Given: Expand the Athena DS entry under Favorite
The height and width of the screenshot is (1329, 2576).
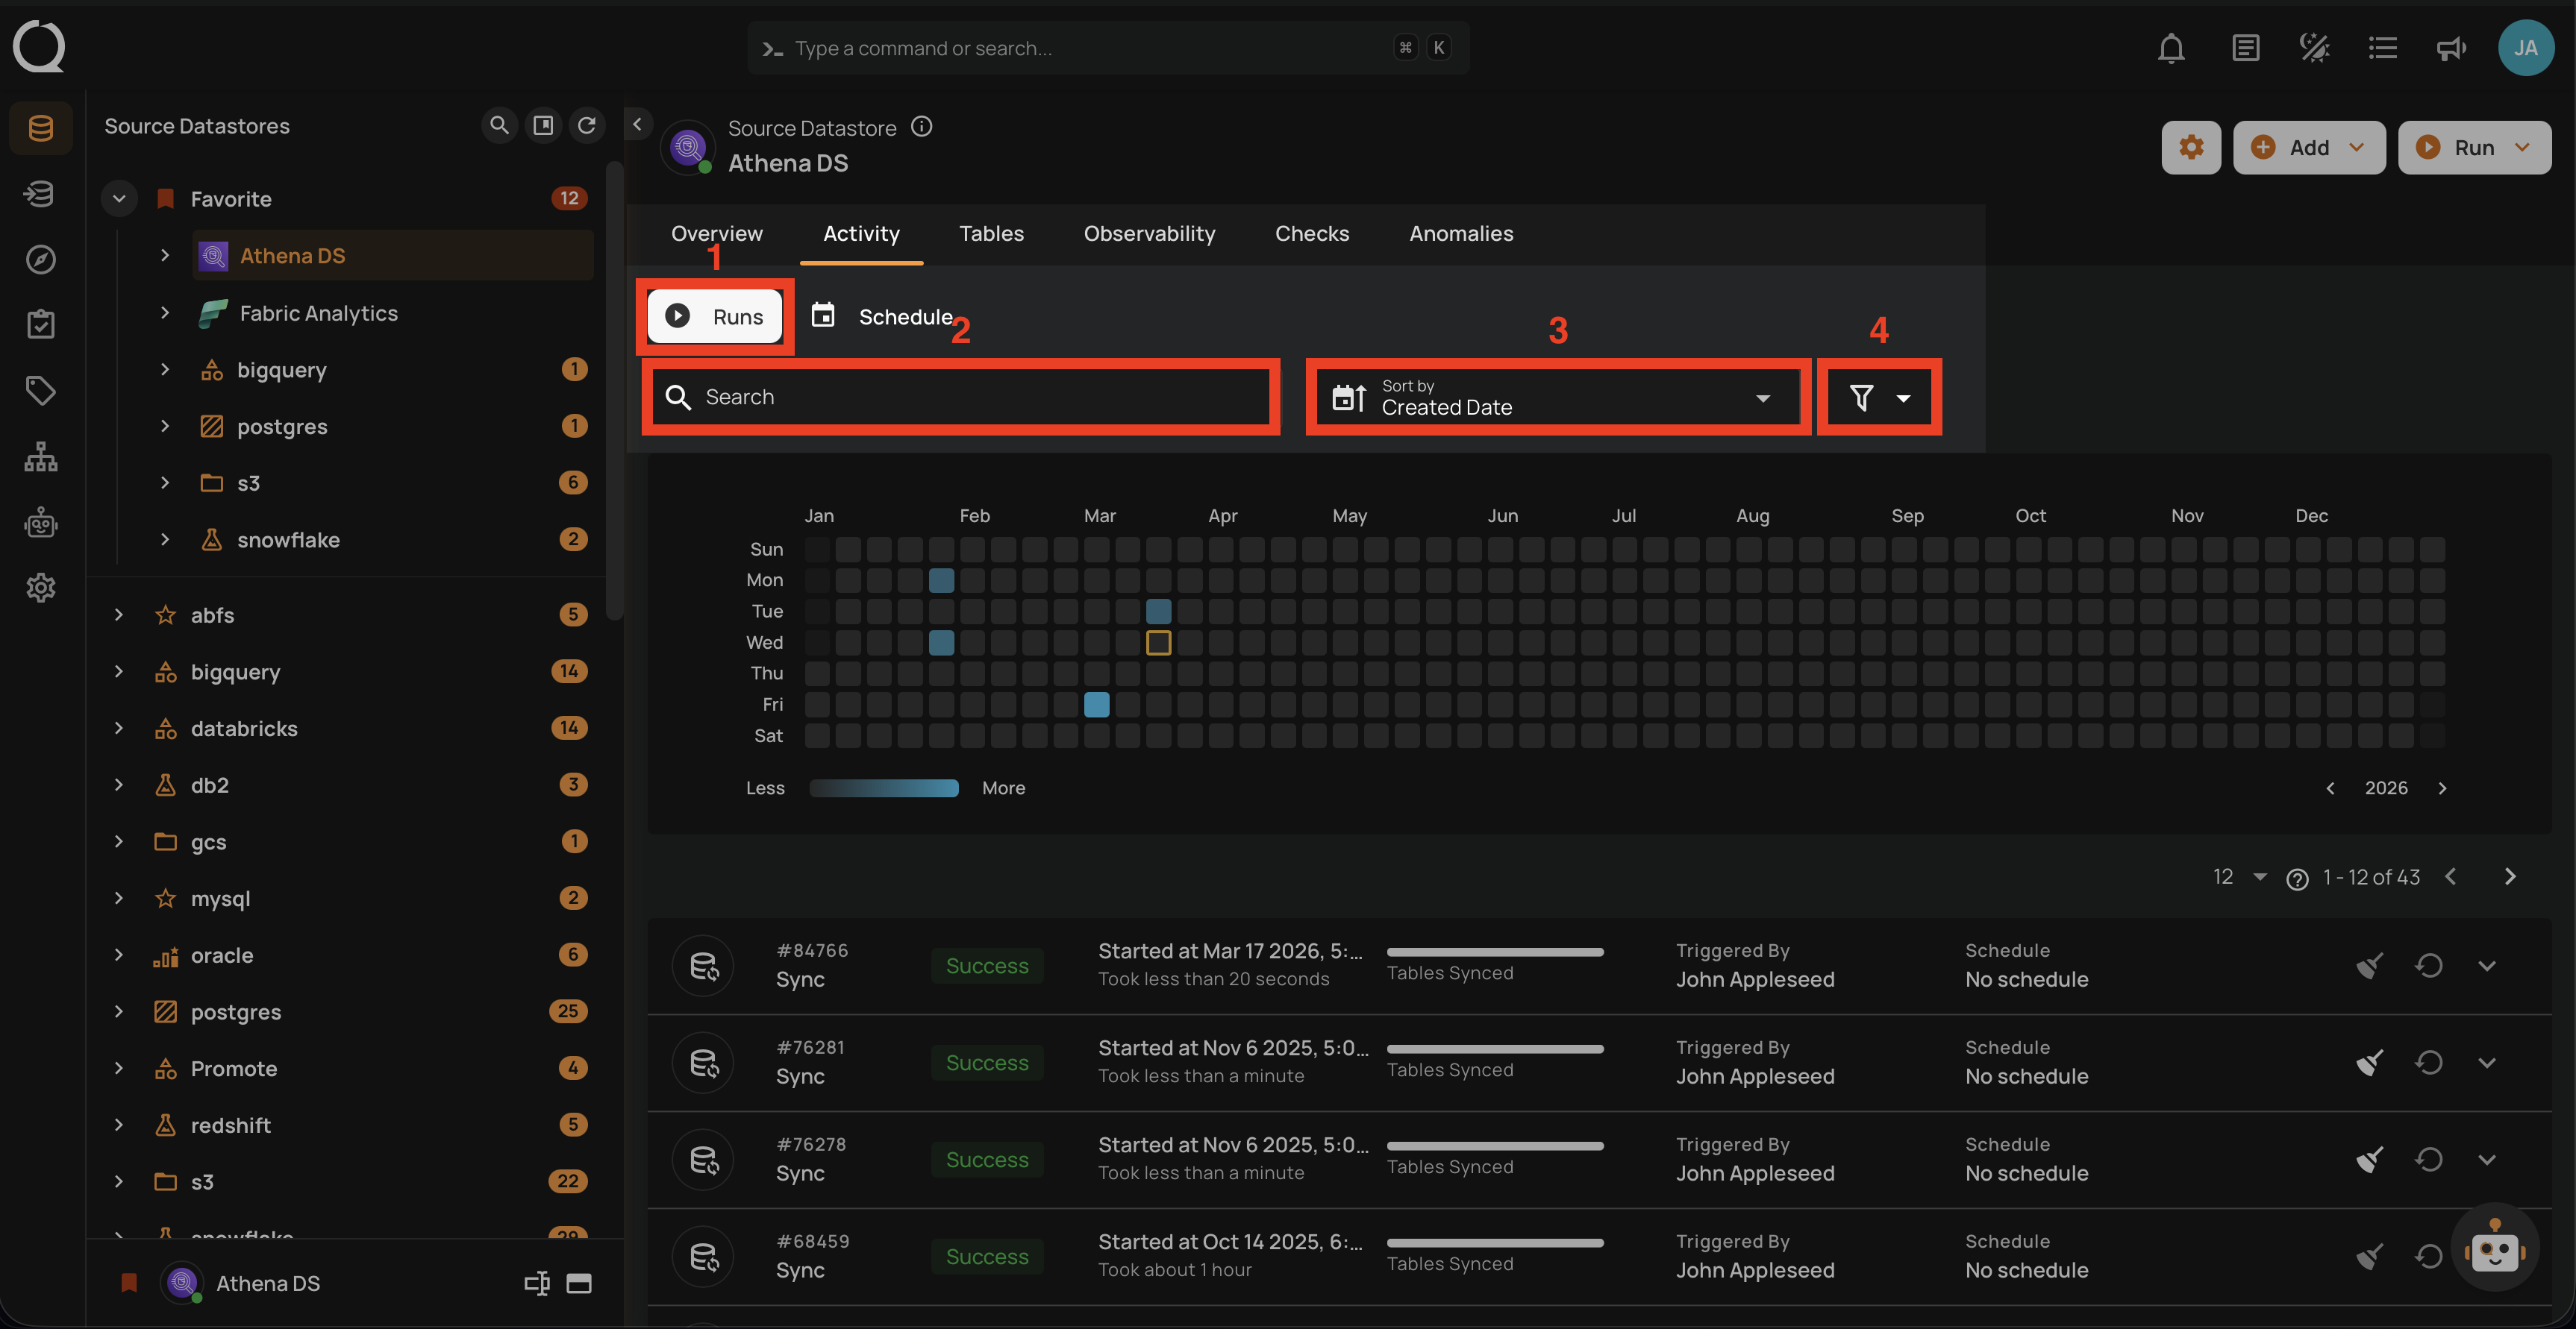Looking at the screenshot, I should tap(165, 255).
